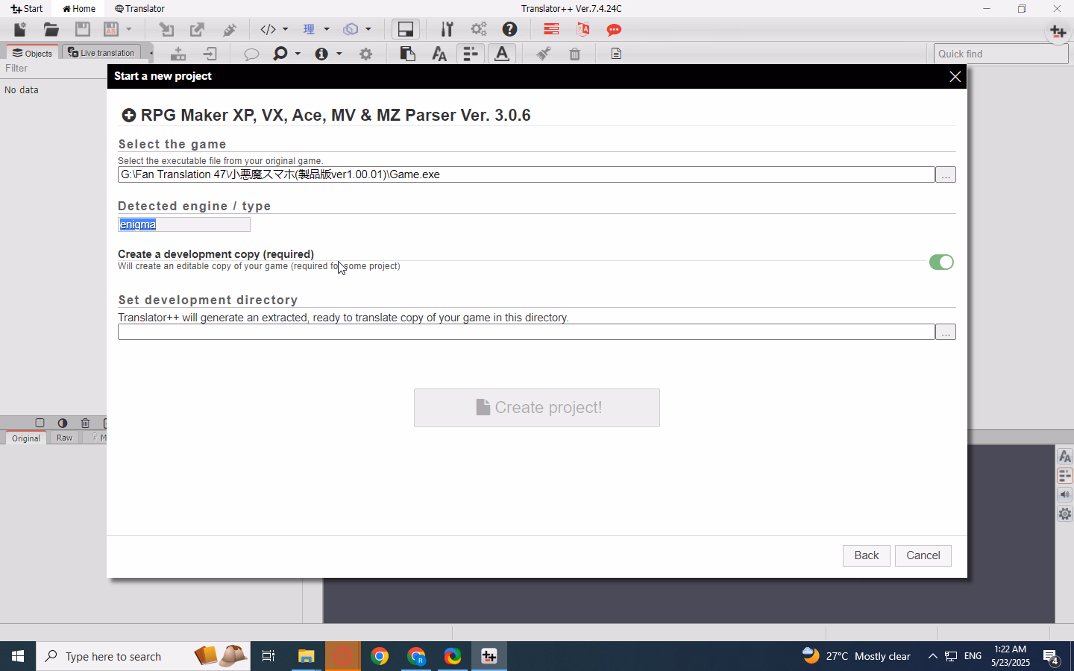The width and height of the screenshot is (1074, 671).
Task: Open the Start menu item
Action: coord(27,9)
